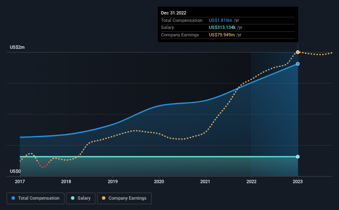Image resolution: width=339 pixels, height=210 pixels.
Task: Toggle the Salary legend button
Action: (81, 198)
